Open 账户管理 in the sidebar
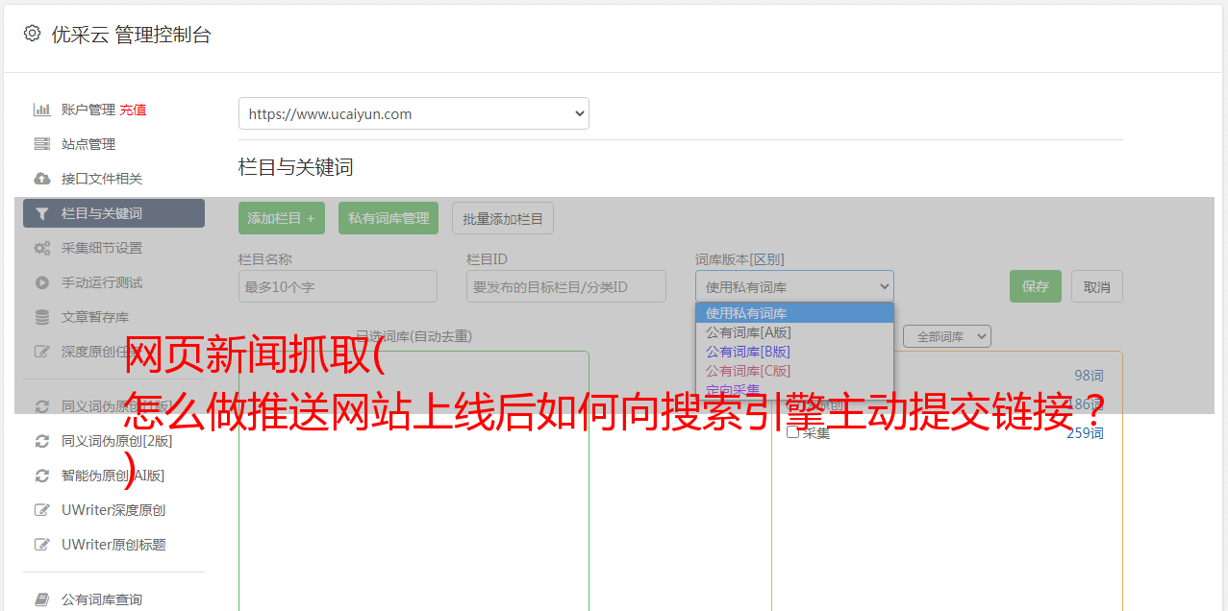This screenshot has height=611, width=1228. pos(88,110)
